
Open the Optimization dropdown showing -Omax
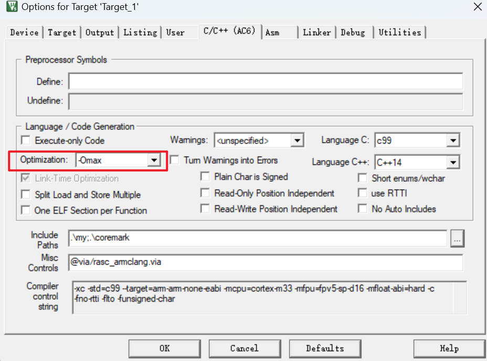tap(118, 160)
